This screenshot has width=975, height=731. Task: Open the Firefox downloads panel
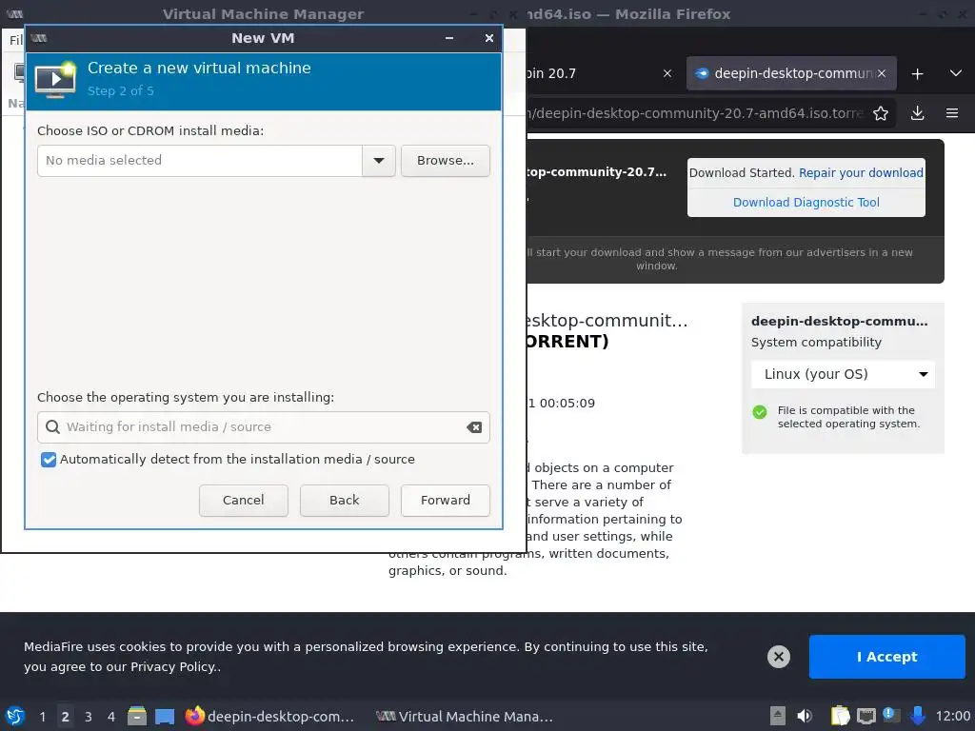(917, 113)
